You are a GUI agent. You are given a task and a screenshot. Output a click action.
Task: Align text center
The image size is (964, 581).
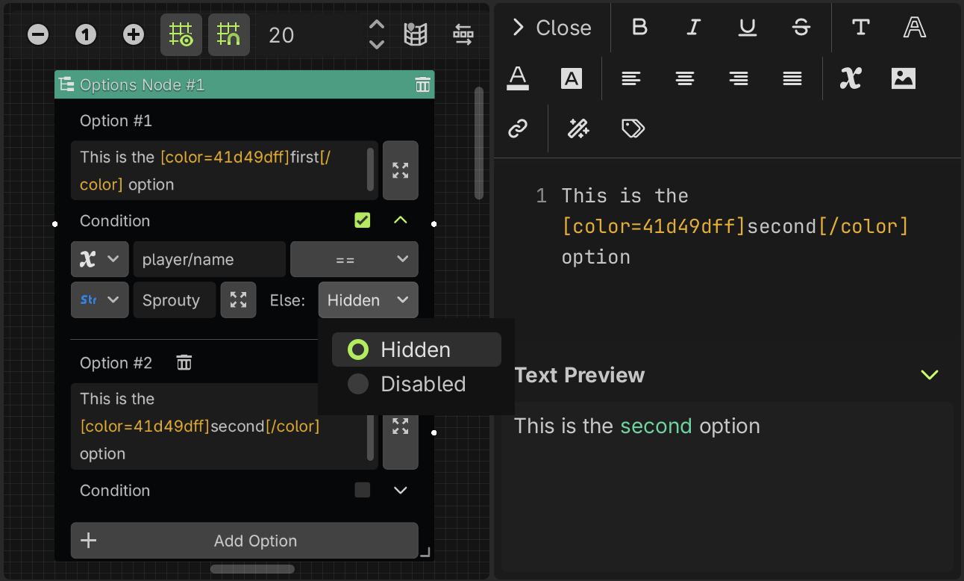(x=685, y=78)
